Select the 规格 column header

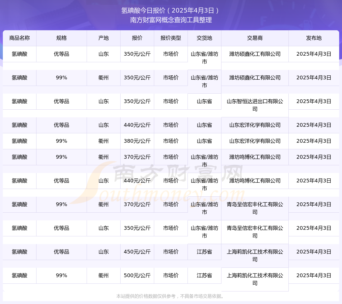pyautogui.click(x=61, y=38)
